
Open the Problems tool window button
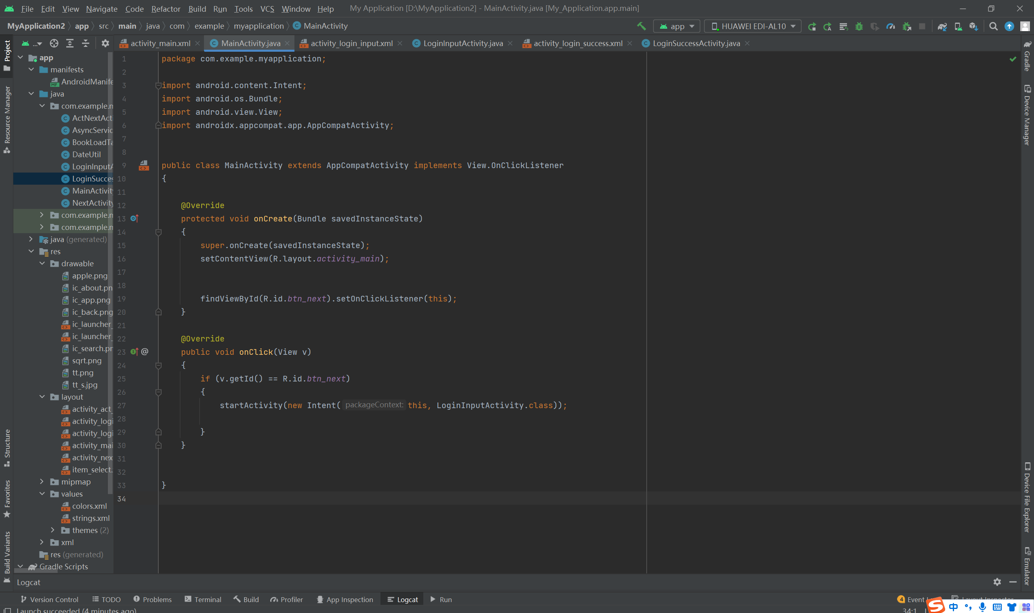153,599
